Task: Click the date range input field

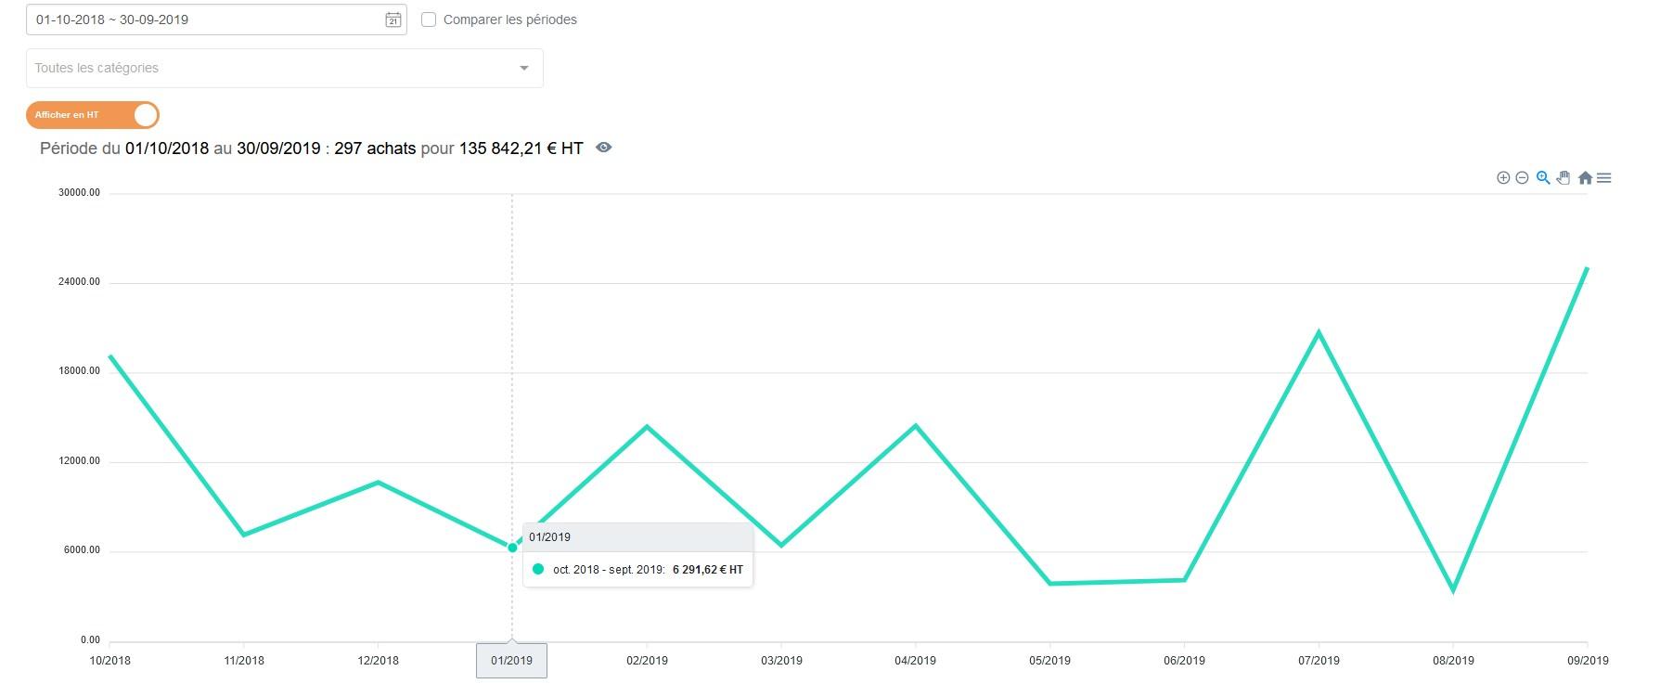Action: tap(216, 19)
